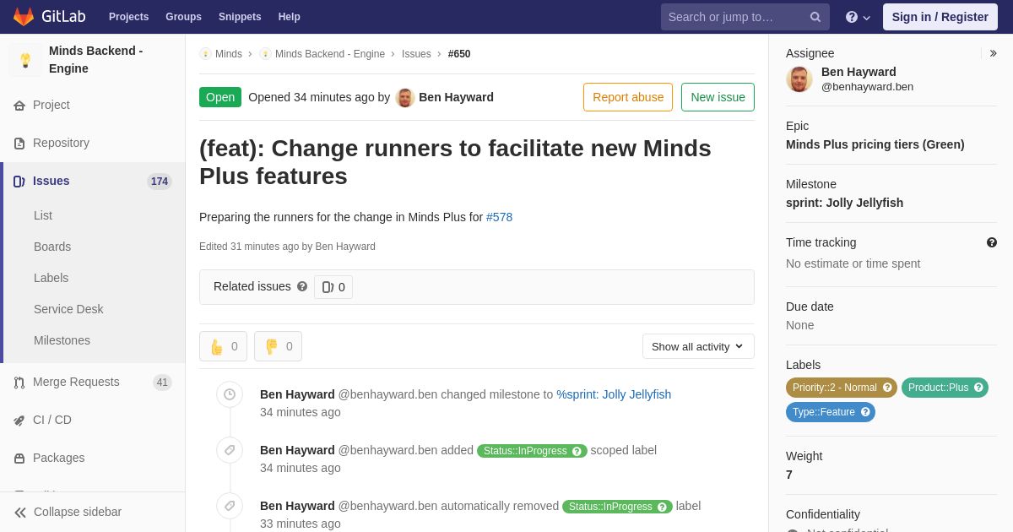This screenshot has height=532, width=1013.
Task: Open linked issue #578
Action: coord(499,217)
